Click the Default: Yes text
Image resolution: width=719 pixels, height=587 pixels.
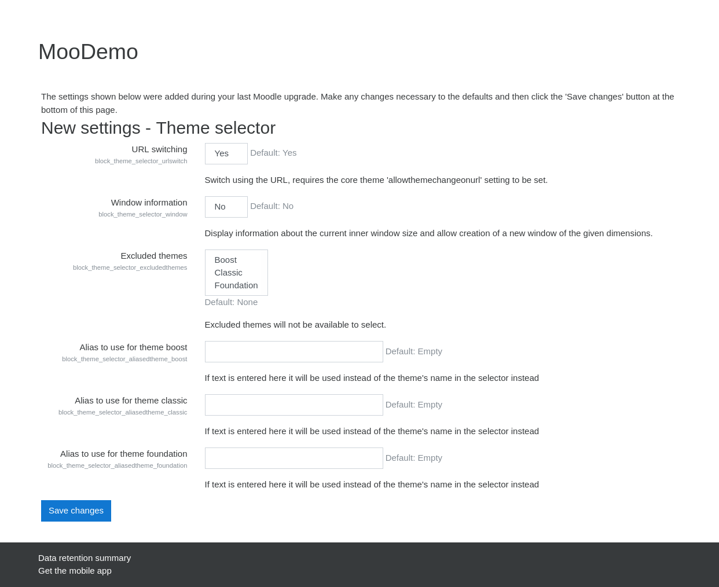pos(273,153)
